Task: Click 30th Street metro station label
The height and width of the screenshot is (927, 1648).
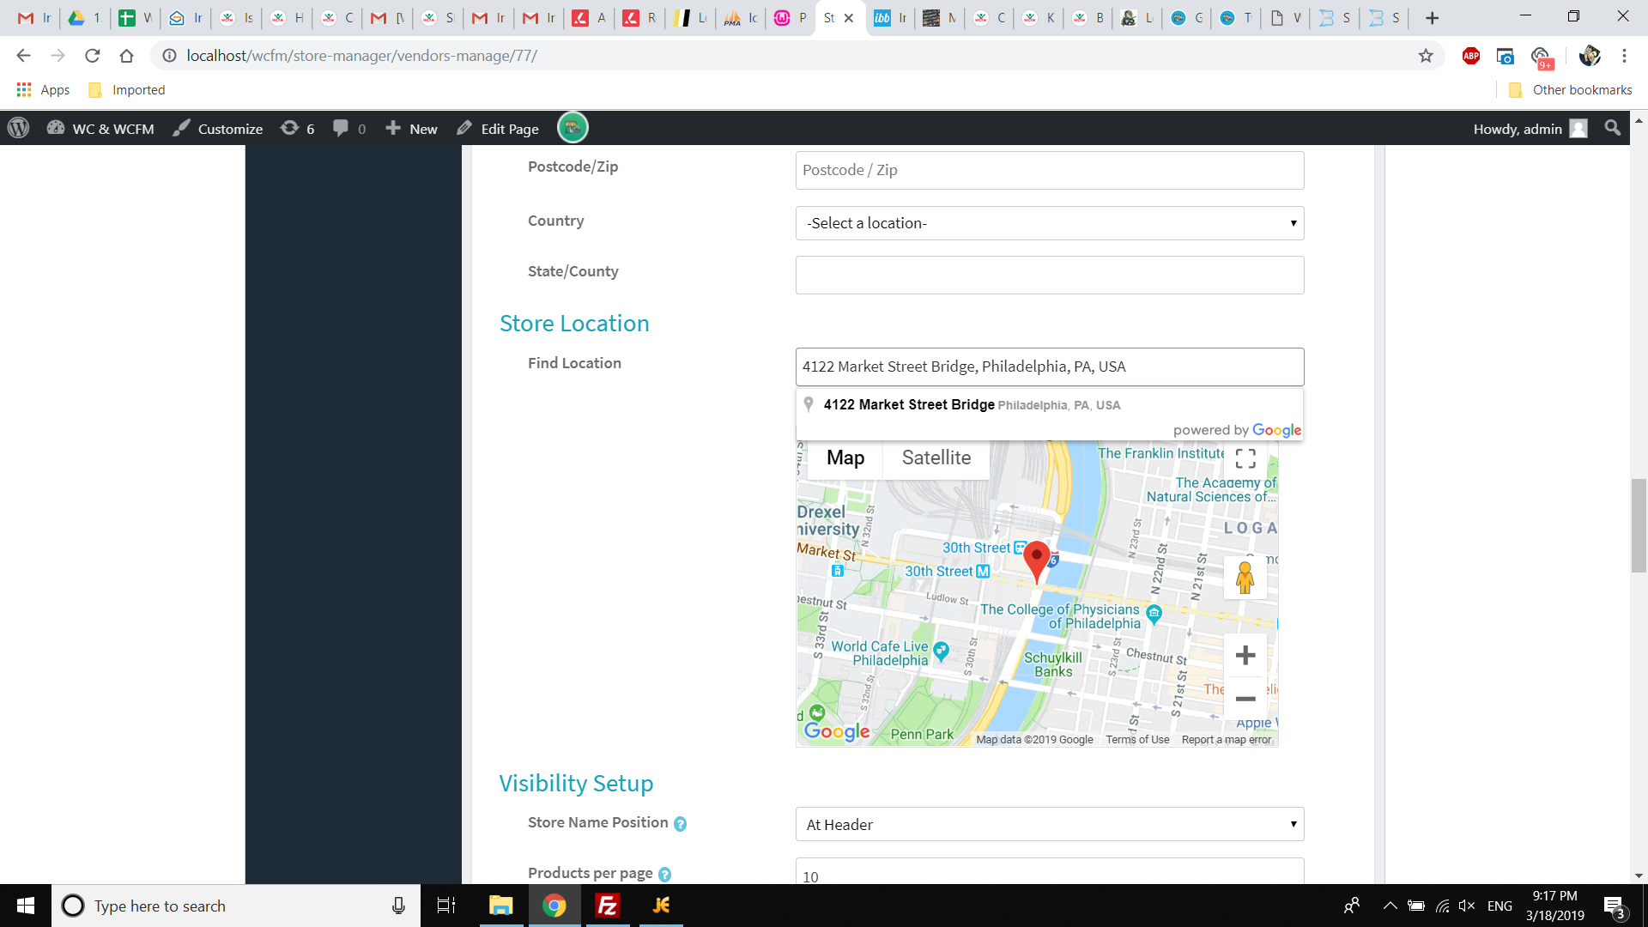Action: point(948,572)
